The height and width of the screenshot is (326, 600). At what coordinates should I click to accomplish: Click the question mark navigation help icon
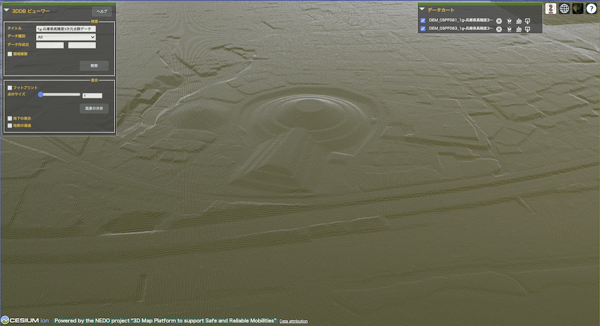pyautogui.click(x=591, y=9)
